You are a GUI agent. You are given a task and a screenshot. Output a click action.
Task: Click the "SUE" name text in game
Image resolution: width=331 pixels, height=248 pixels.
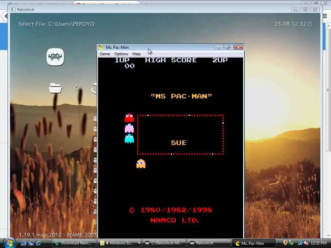[x=178, y=143]
